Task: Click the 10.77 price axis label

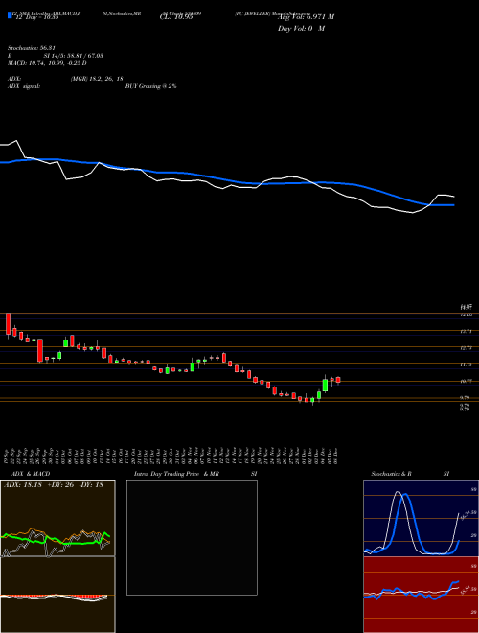Action: (x=466, y=381)
